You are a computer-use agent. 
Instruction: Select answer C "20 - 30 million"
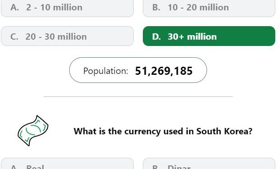click(67, 36)
